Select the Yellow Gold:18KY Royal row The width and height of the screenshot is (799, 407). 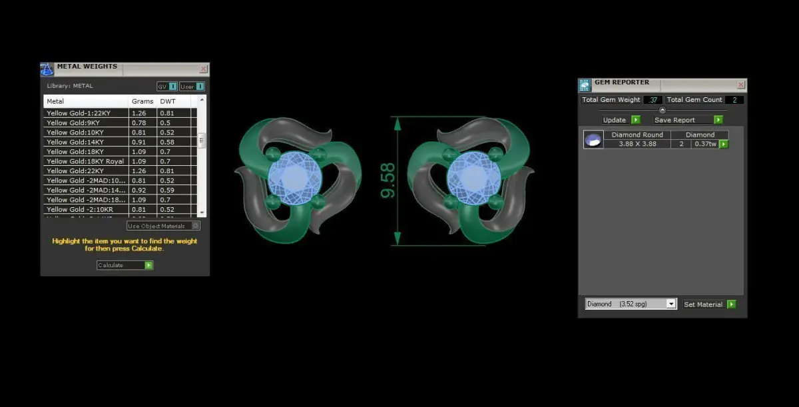pos(121,161)
